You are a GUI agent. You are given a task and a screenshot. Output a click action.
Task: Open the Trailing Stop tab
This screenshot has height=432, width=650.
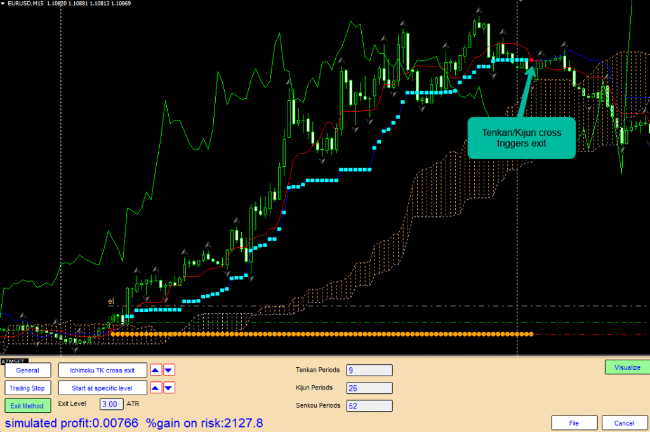tap(28, 388)
